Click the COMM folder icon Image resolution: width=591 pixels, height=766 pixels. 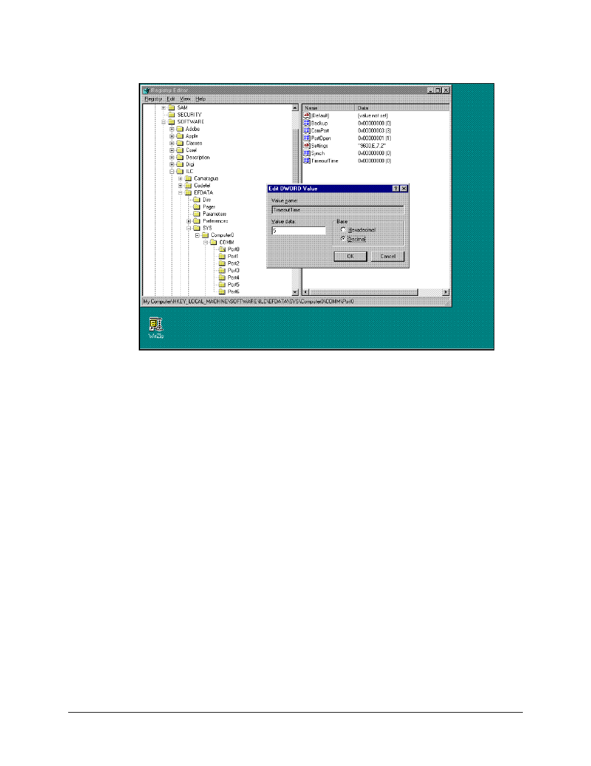[x=214, y=243]
